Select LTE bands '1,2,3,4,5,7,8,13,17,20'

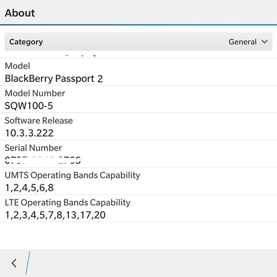pyautogui.click(x=55, y=215)
